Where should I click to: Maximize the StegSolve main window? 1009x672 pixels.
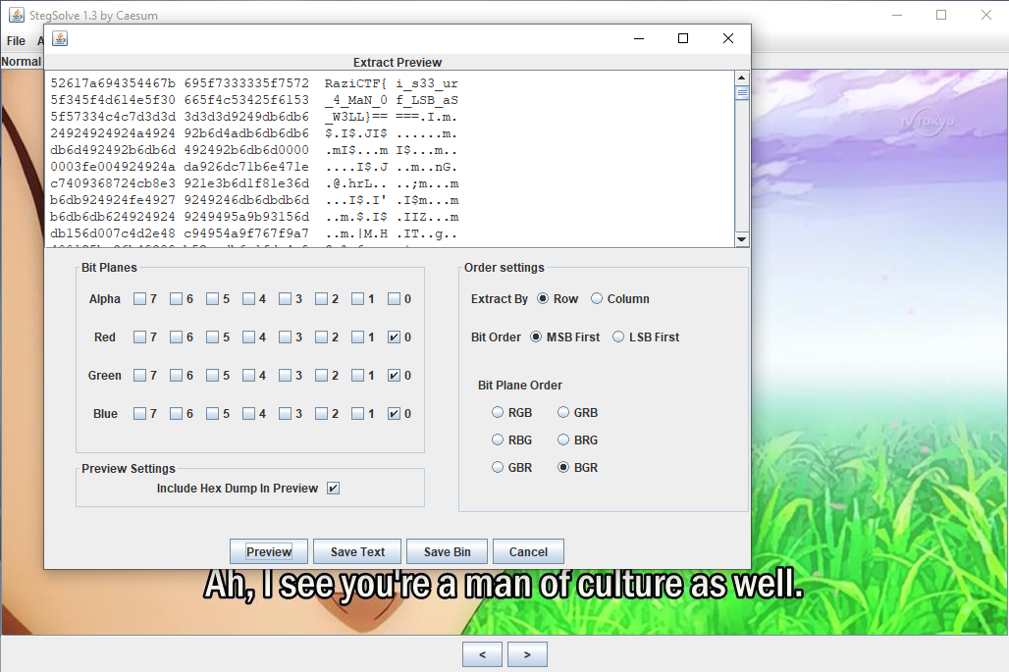tap(941, 15)
